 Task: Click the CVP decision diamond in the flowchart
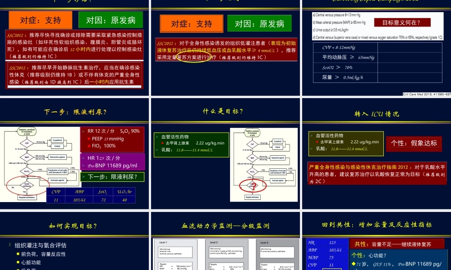26,143
